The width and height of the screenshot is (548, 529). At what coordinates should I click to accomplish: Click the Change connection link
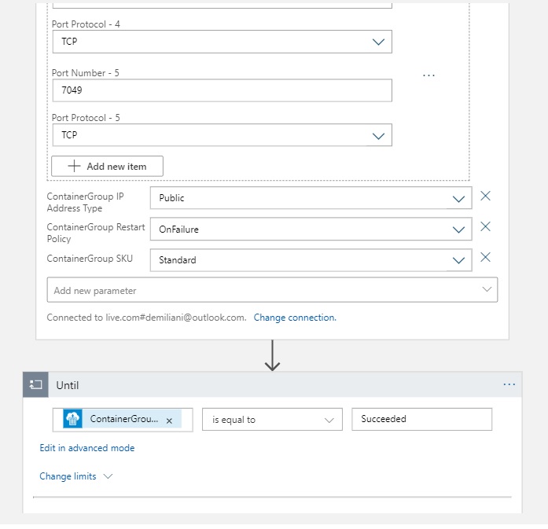click(x=295, y=318)
